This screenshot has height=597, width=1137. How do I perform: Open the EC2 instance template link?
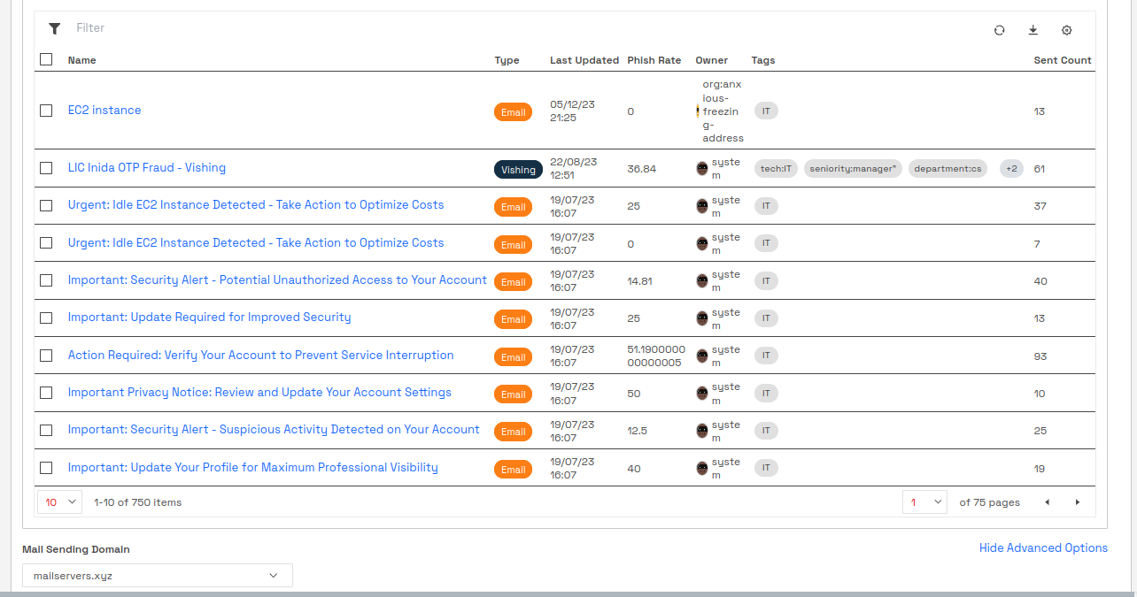pos(104,111)
